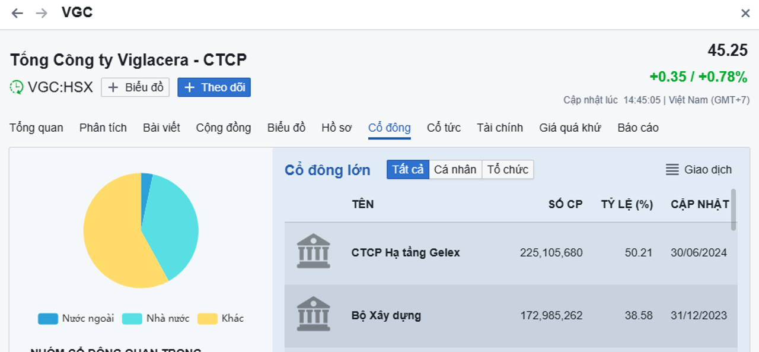The image size is (759, 352).
Task: Open the Tổng quan tab
Action: coord(36,128)
